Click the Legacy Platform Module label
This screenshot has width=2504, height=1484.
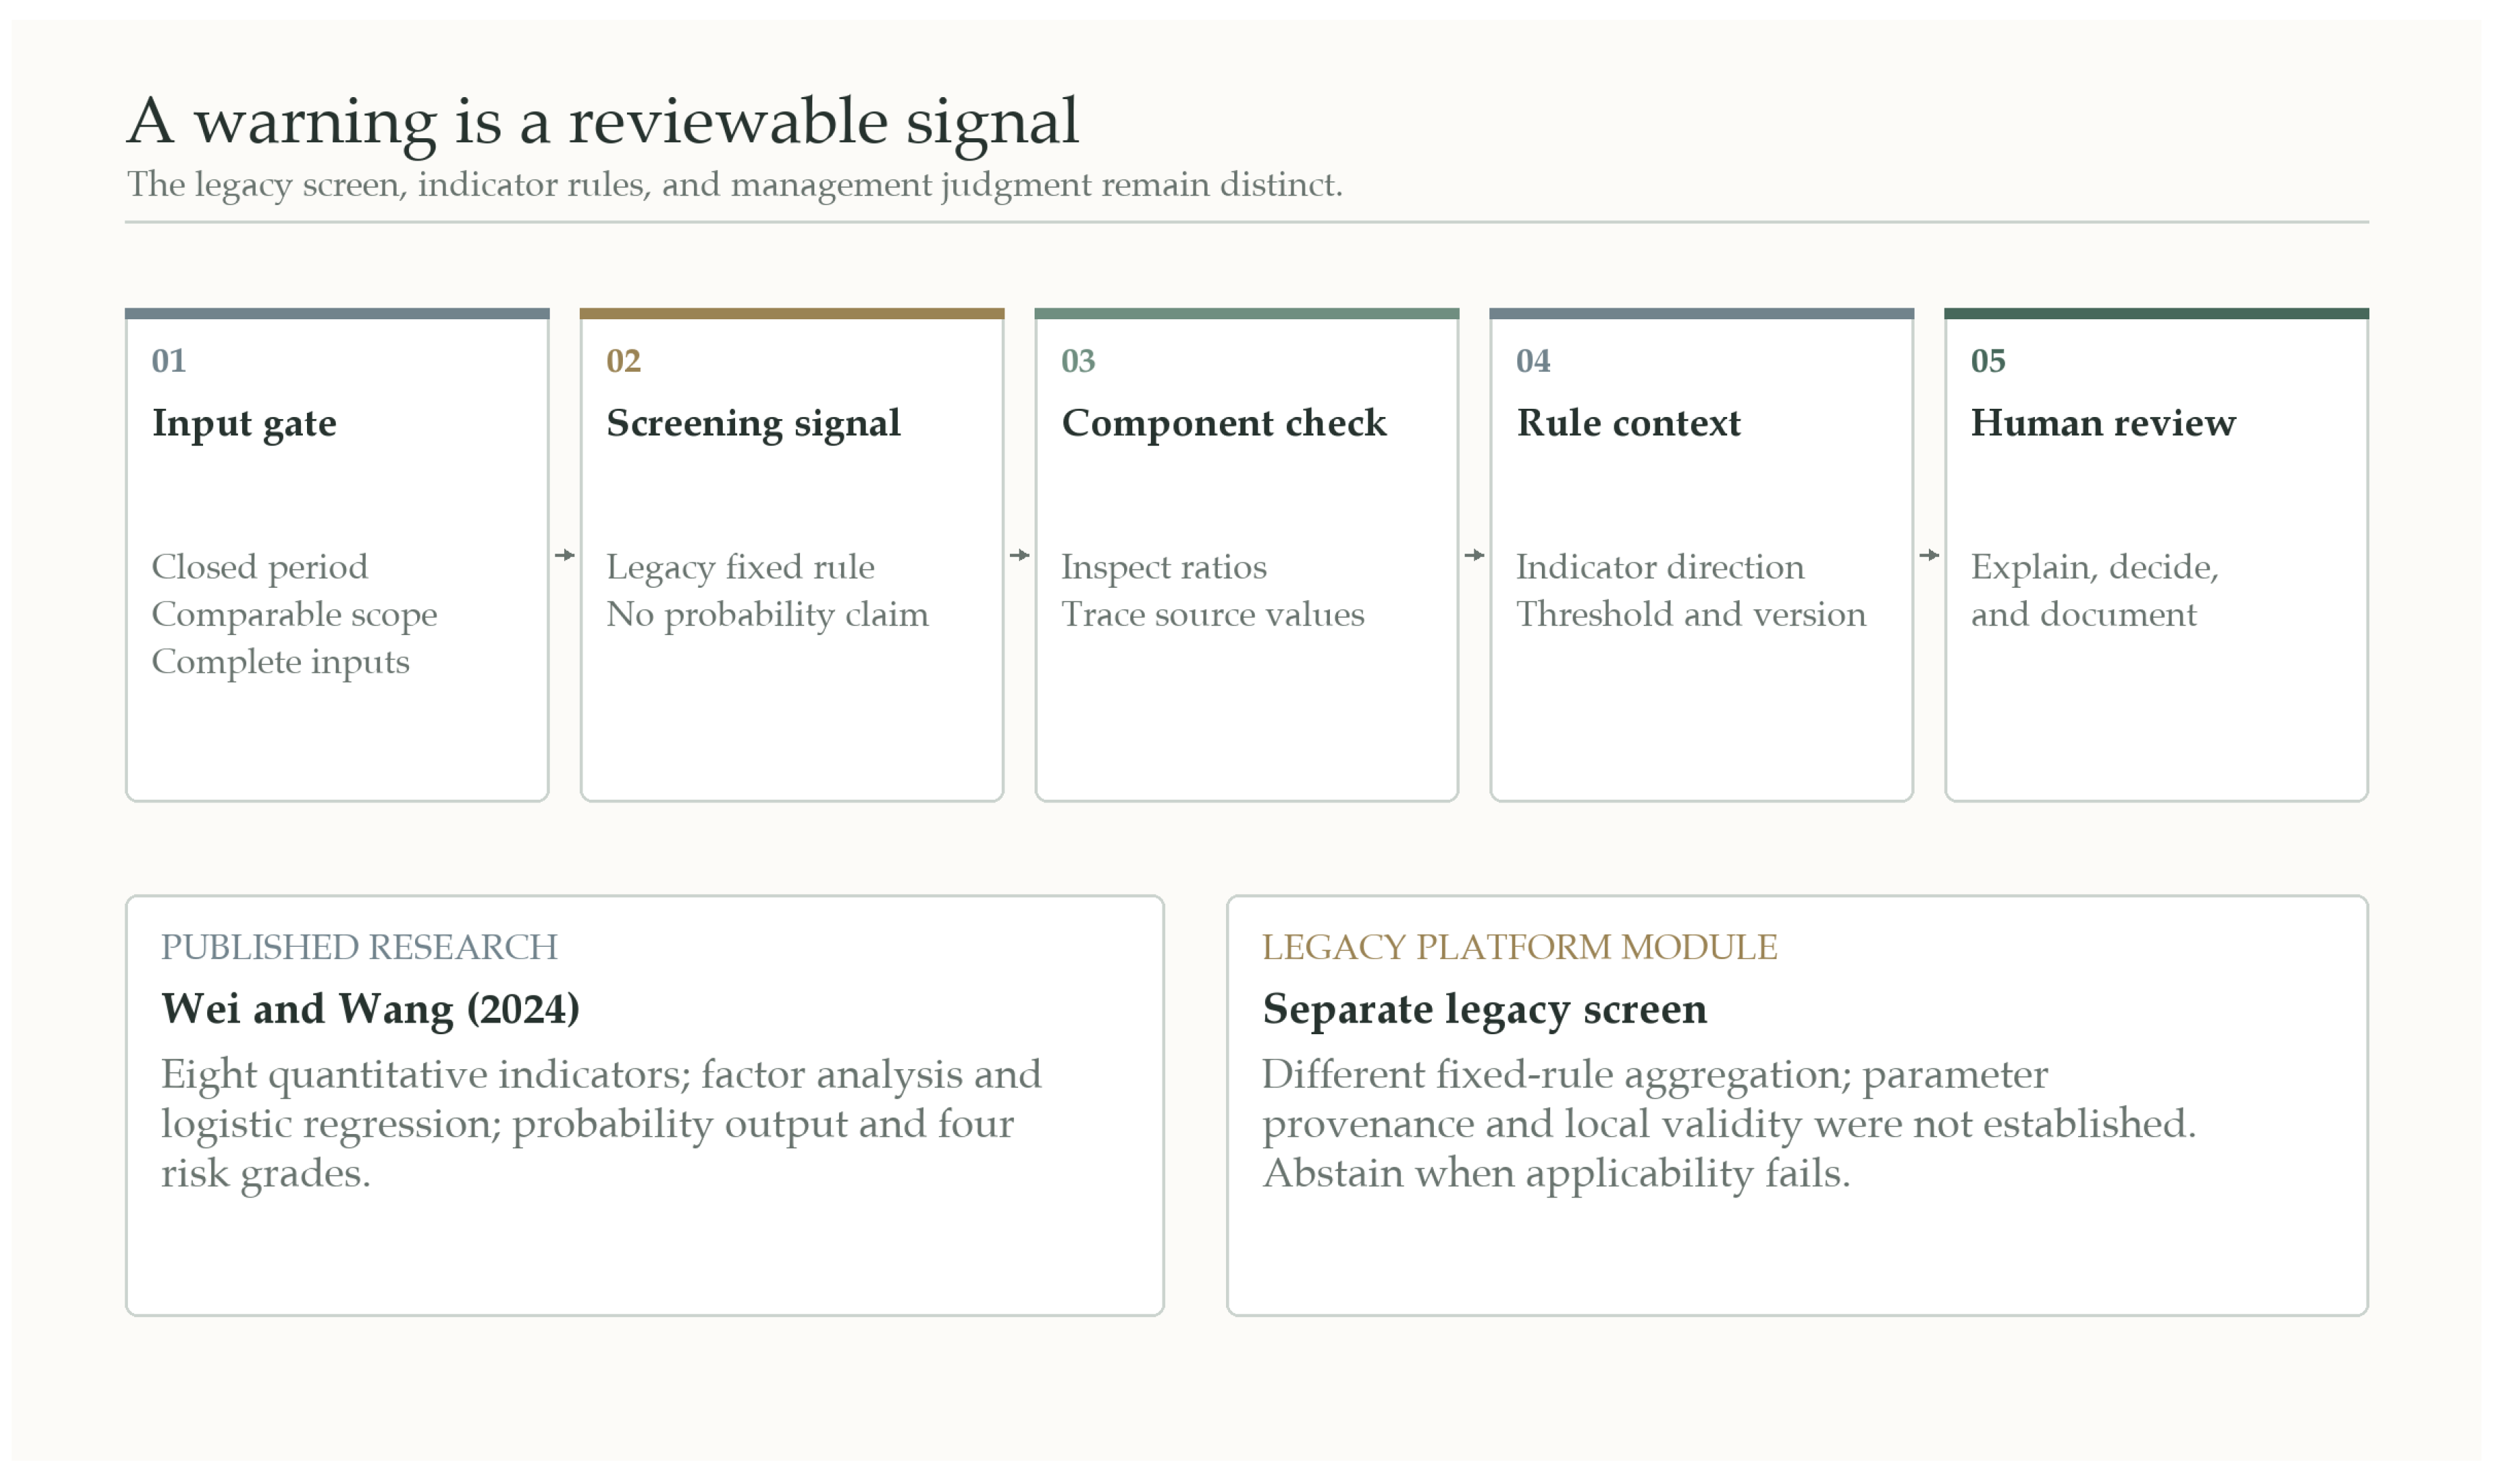[x=1520, y=948]
